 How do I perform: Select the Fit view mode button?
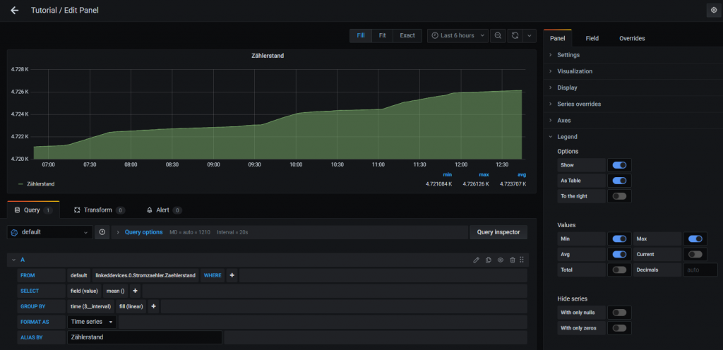pyautogui.click(x=382, y=35)
